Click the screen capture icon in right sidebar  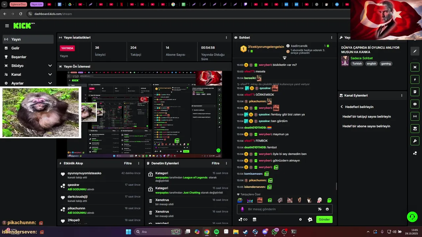pyautogui.click(x=415, y=67)
